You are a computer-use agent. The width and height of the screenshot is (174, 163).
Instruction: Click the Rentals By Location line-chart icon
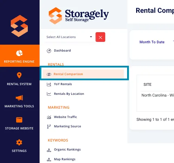pyautogui.click(x=49, y=94)
